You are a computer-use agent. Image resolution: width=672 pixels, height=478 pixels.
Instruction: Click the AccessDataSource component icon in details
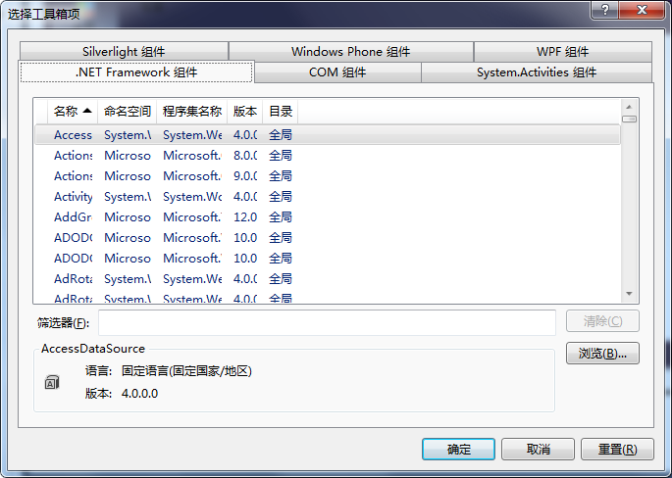click(x=52, y=382)
